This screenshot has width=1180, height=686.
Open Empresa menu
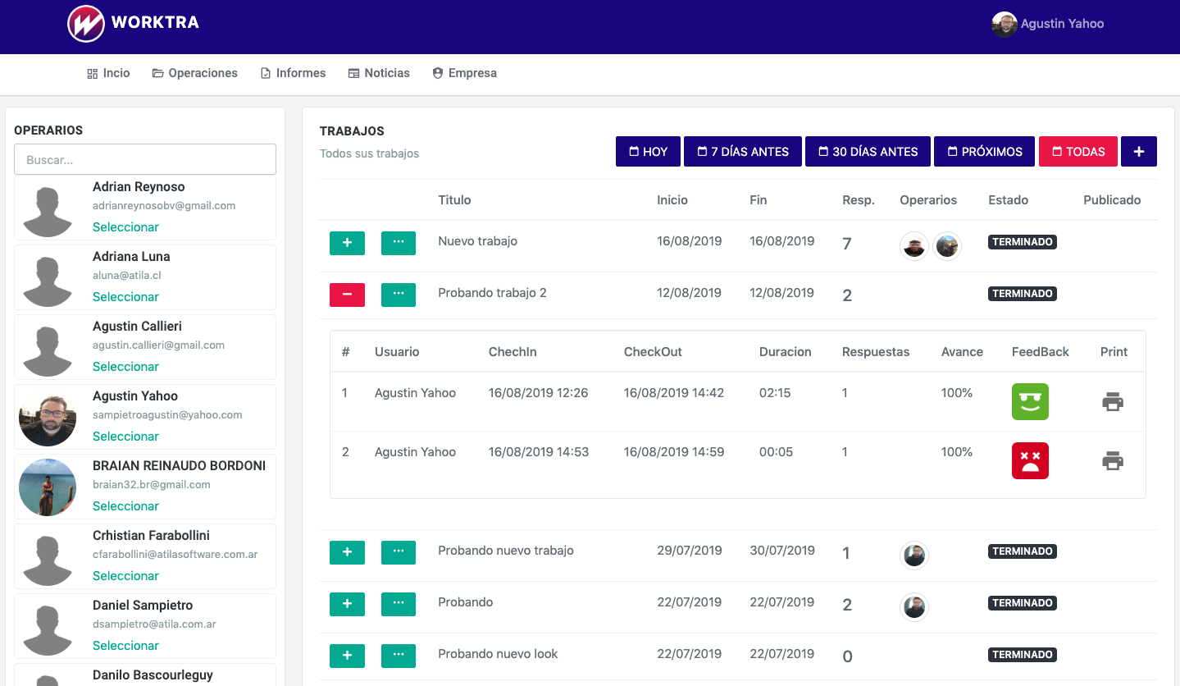coord(464,73)
